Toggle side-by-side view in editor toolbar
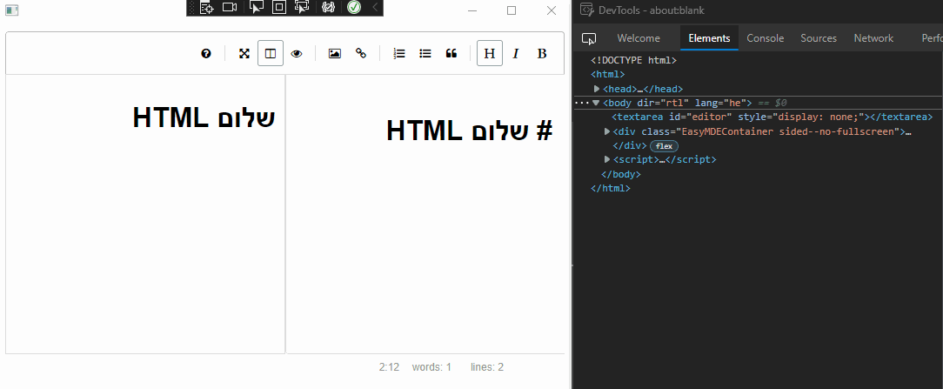 click(271, 53)
